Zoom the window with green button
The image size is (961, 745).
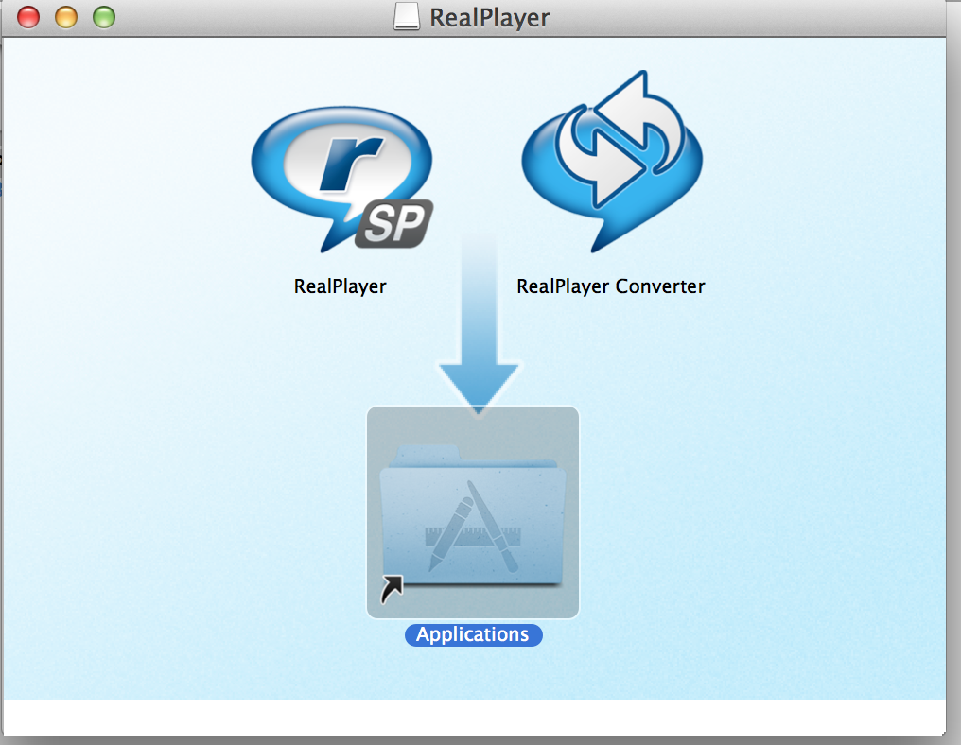pyautogui.click(x=104, y=16)
